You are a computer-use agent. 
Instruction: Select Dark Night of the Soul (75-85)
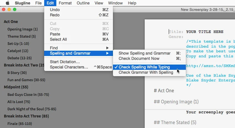(32, 109)
